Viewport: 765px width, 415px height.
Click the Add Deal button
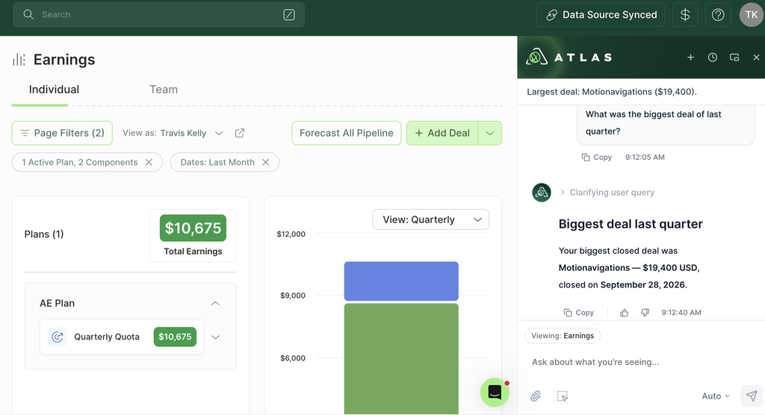point(442,133)
